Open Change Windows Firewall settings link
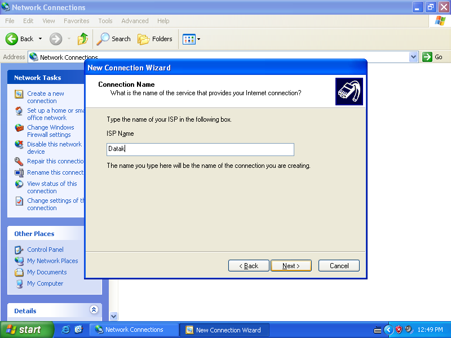The height and width of the screenshot is (338, 451). pyautogui.click(x=51, y=131)
